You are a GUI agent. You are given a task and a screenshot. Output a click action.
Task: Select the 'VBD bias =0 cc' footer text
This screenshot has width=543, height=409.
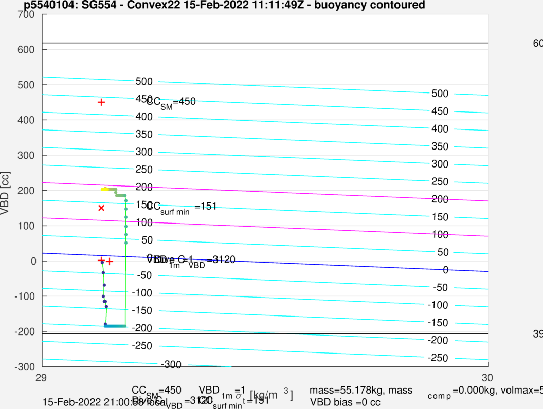coord(345,402)
